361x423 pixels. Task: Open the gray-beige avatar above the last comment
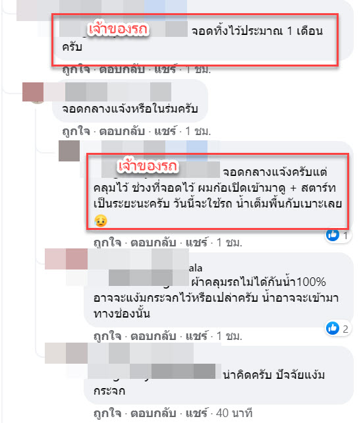pos(66,353)
